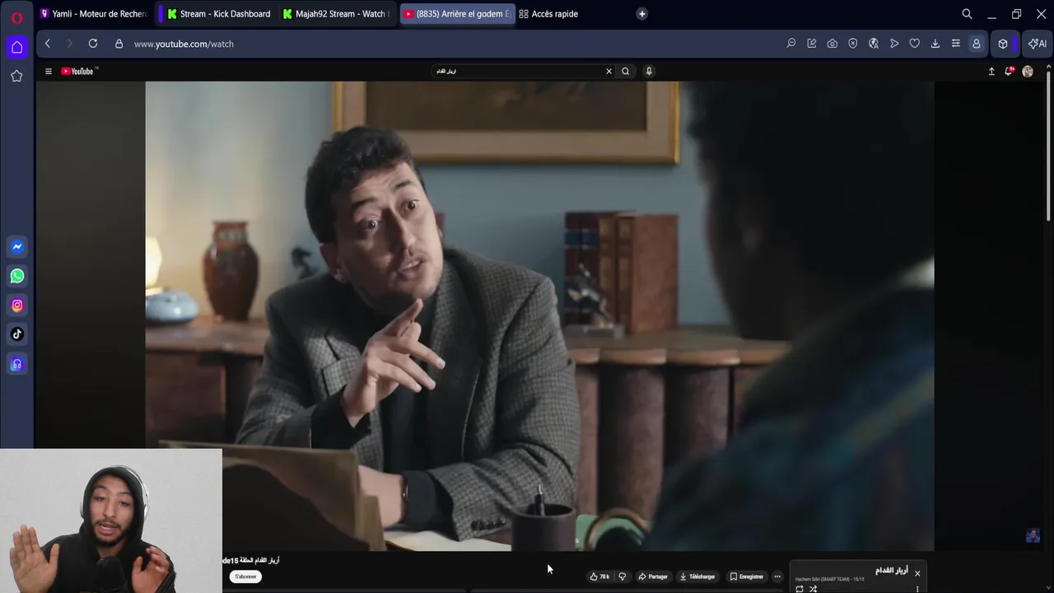Close the playlist panel

[x=917, y=573]
